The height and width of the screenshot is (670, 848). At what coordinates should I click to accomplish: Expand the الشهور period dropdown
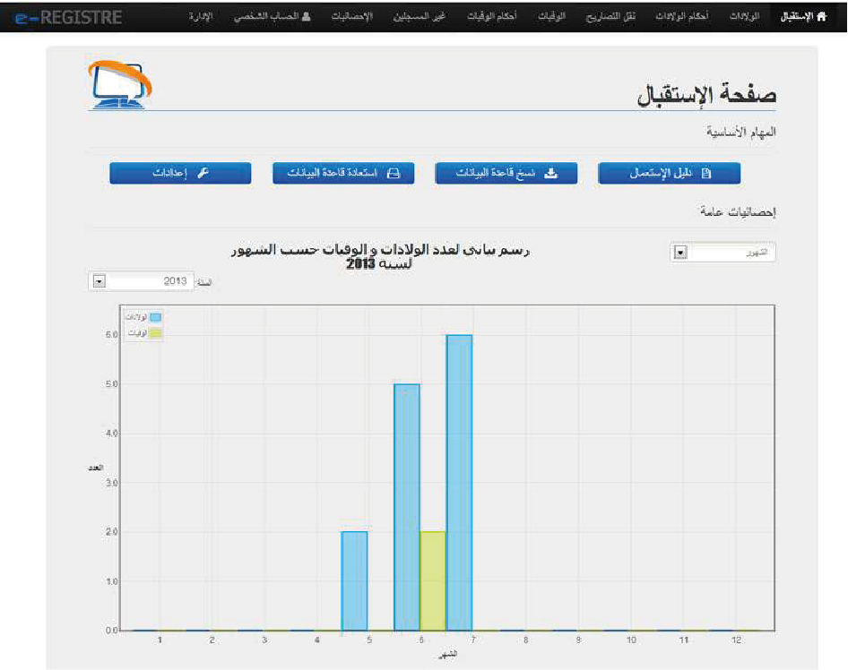coord(680,253)
